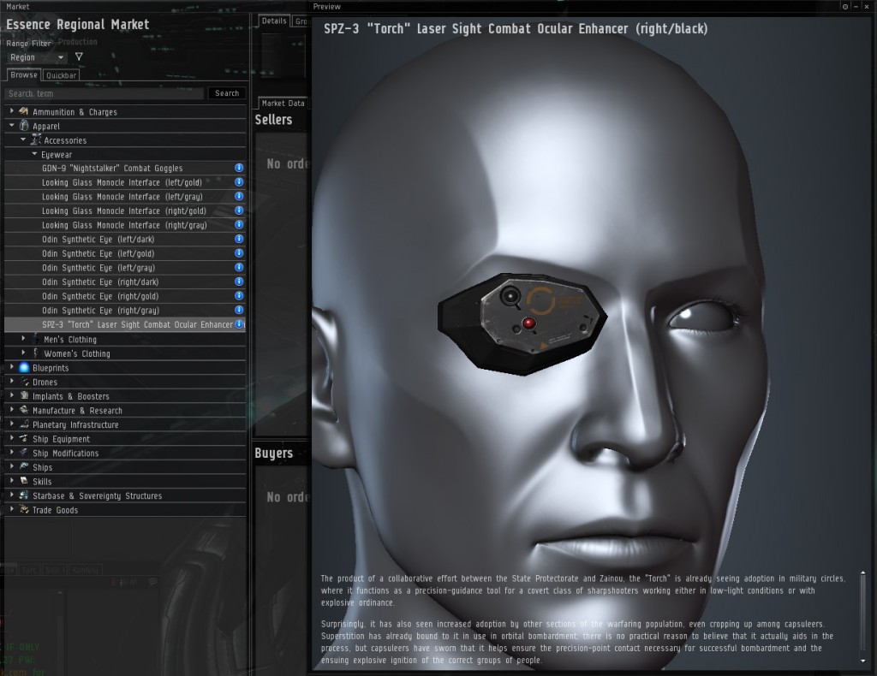Expand the Women's Clothing group
Screen dimensions: 877x676
pyautogui.click(x=23, y=353)
